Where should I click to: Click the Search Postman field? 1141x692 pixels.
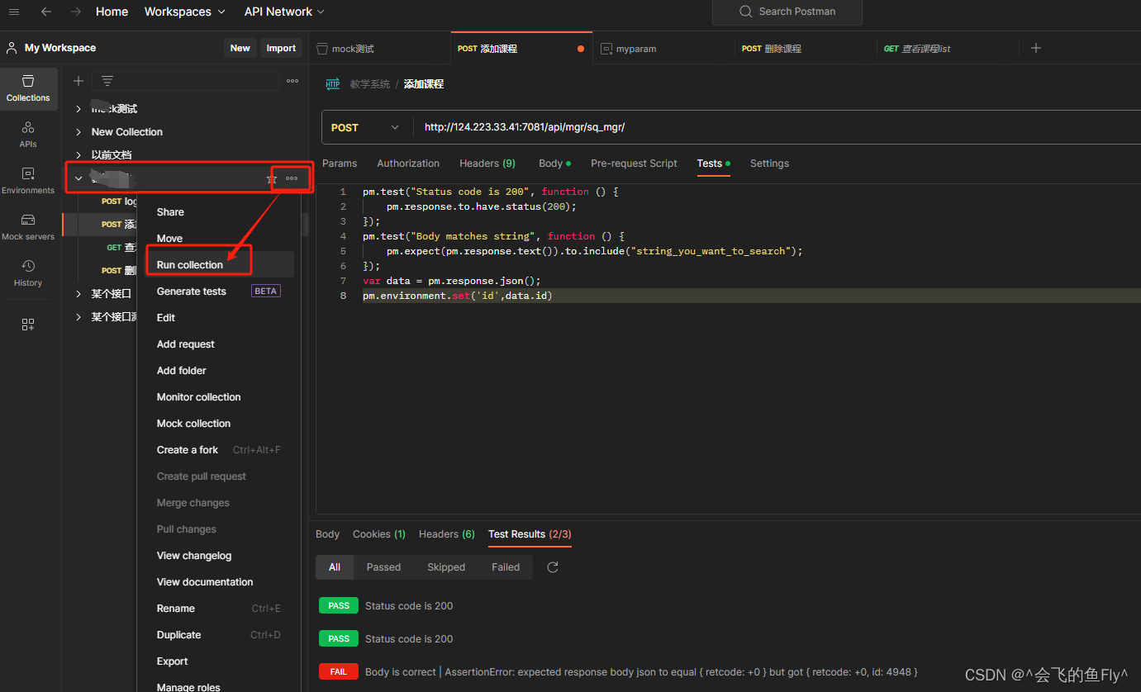pyautogui.click(x=787, y=12)
